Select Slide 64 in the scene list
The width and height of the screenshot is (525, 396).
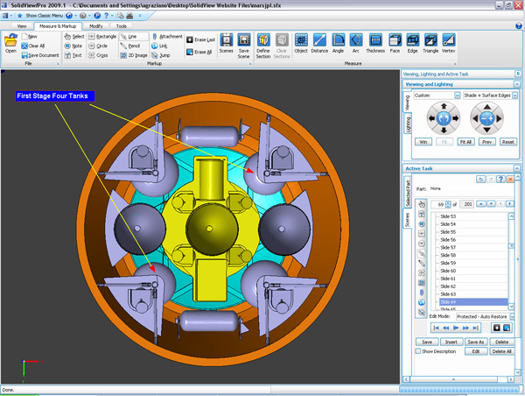(x=473, y=301)
